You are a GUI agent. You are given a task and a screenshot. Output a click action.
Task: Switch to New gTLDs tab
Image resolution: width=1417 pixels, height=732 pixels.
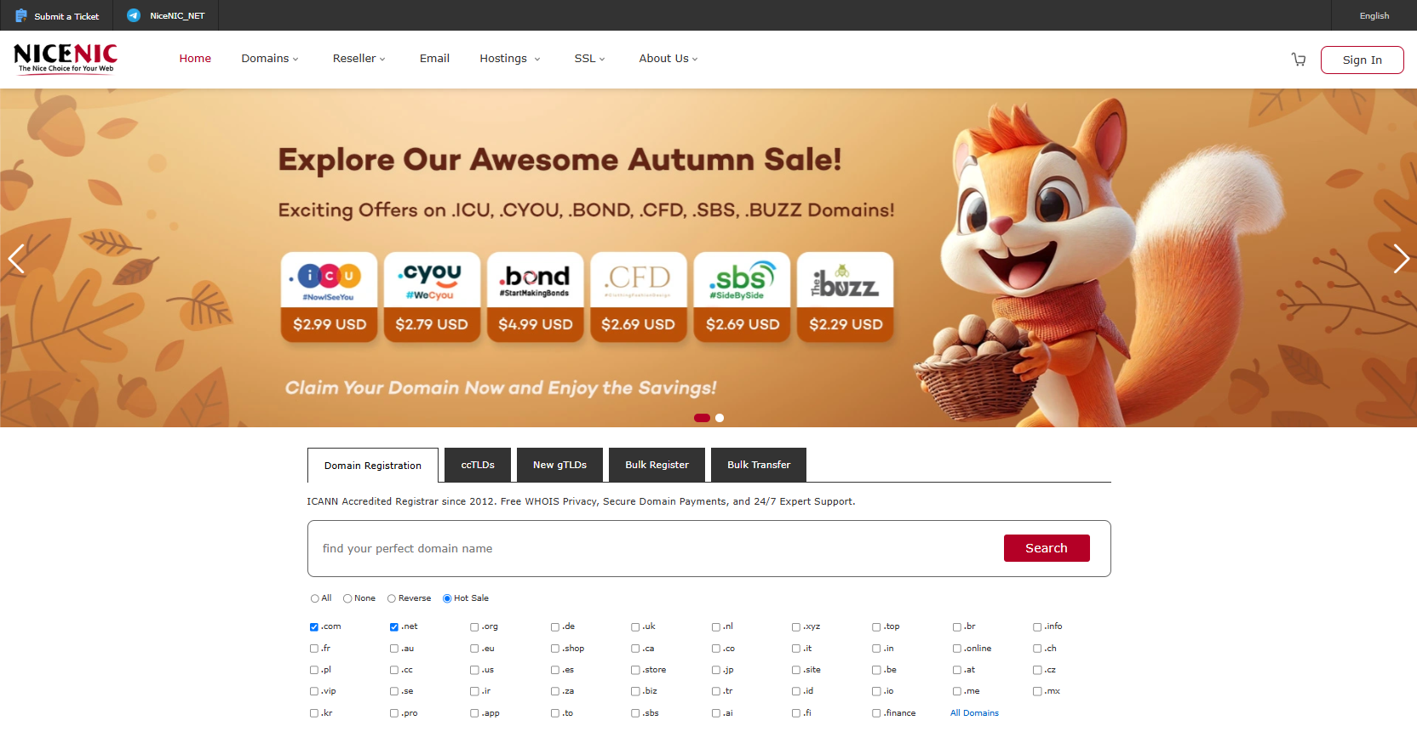coord(559,465)
